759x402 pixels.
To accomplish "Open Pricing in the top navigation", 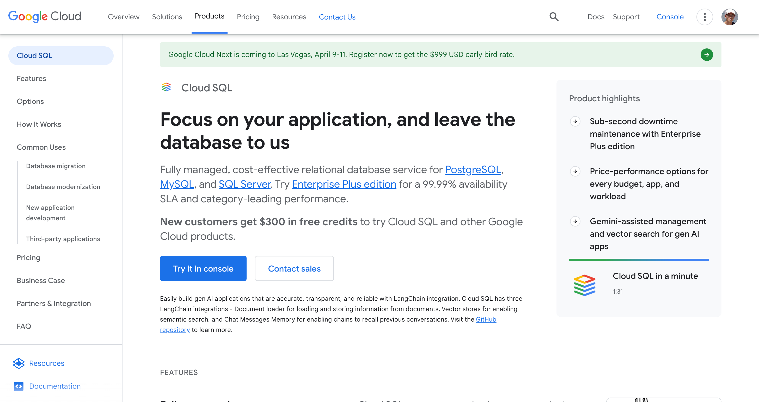I will point(248,17).
